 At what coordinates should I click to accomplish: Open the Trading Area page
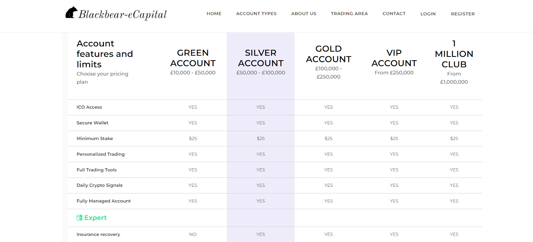[349, 14]
